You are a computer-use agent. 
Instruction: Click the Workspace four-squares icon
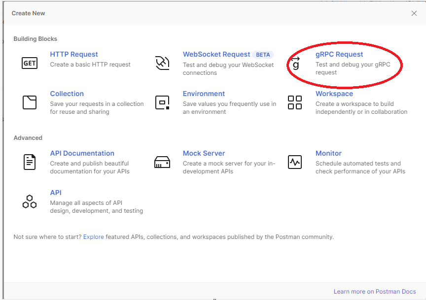click(295, 102)
